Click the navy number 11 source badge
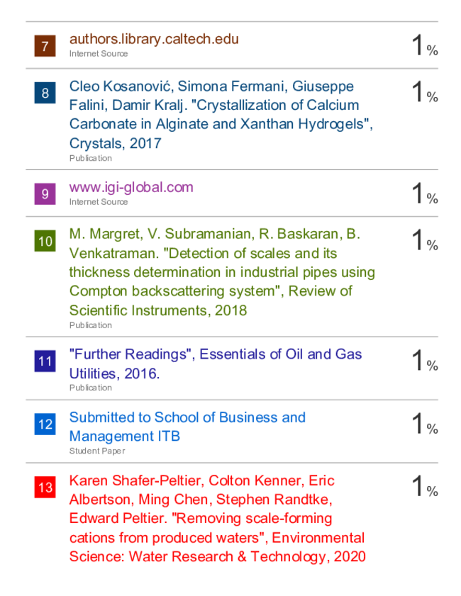 (x=45, y=361)
